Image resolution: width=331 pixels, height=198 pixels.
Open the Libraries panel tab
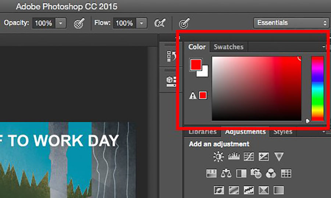(202, 132)
